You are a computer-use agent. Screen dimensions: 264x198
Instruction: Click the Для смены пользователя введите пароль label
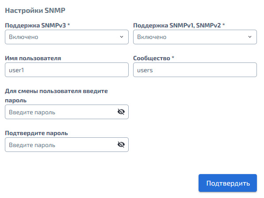57,96
